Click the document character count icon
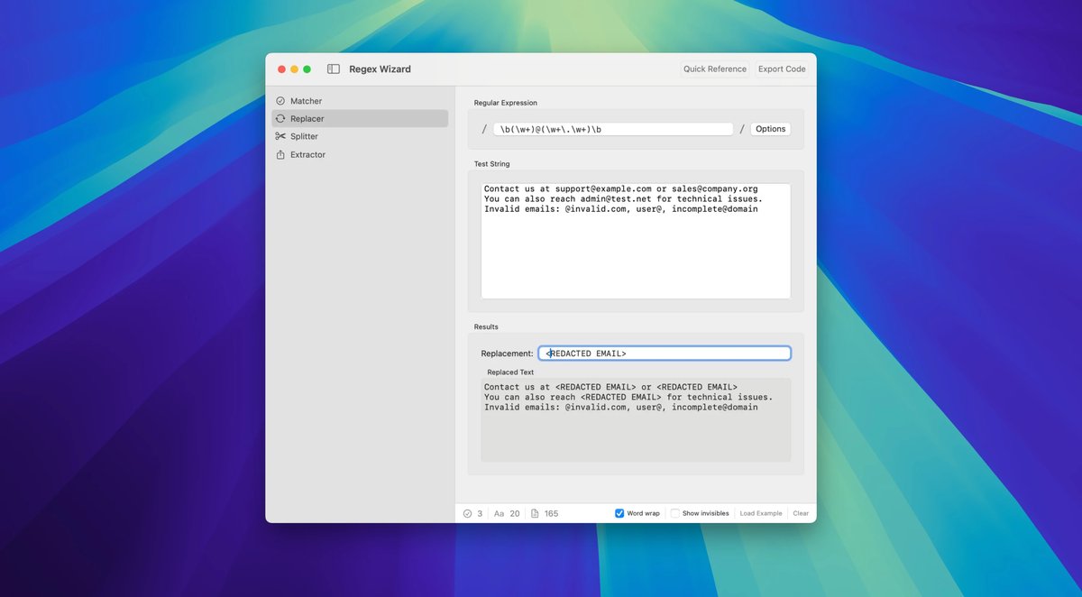This screenshot has height=597, width=1082. pos(533,513)
